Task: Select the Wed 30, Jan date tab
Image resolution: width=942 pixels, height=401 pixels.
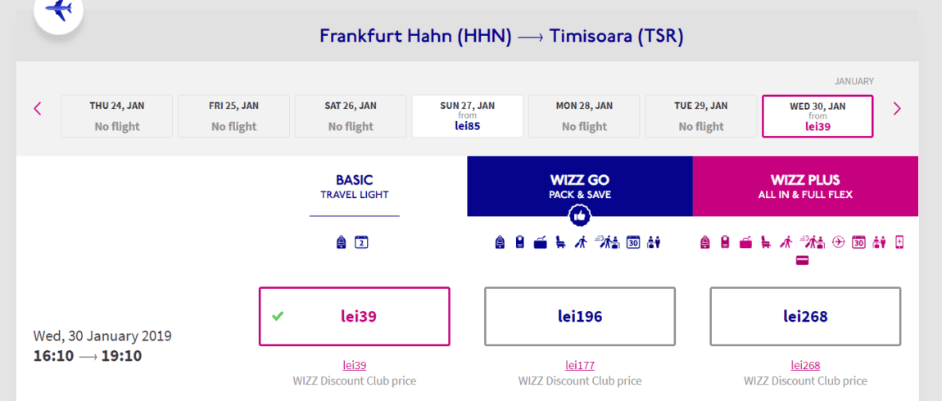Action: (817, 116)
